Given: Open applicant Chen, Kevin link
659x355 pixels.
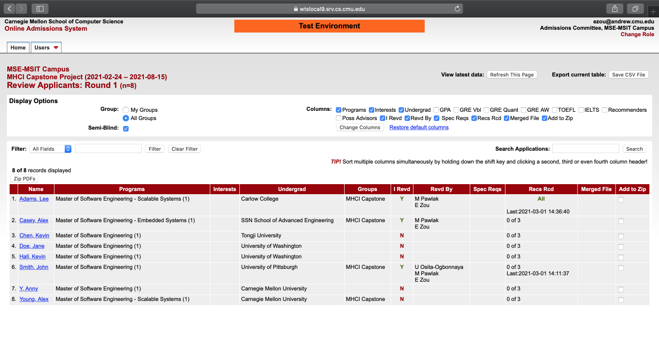Looking at the screenshot, I should point(34,235).
